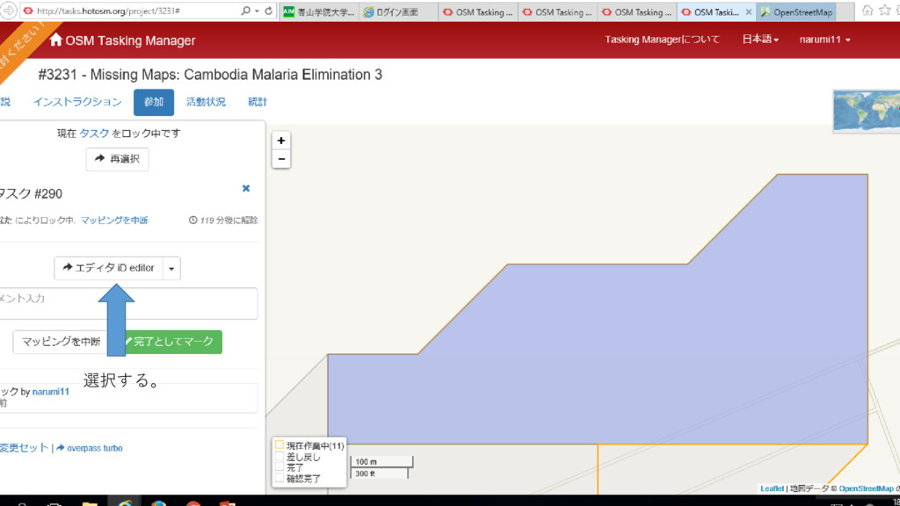Click 完了としてマーク green button
This screenshot has height=506, width=900.
[173, 342]
